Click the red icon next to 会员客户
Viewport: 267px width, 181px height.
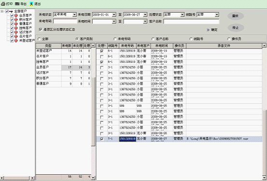coord(16,15)
